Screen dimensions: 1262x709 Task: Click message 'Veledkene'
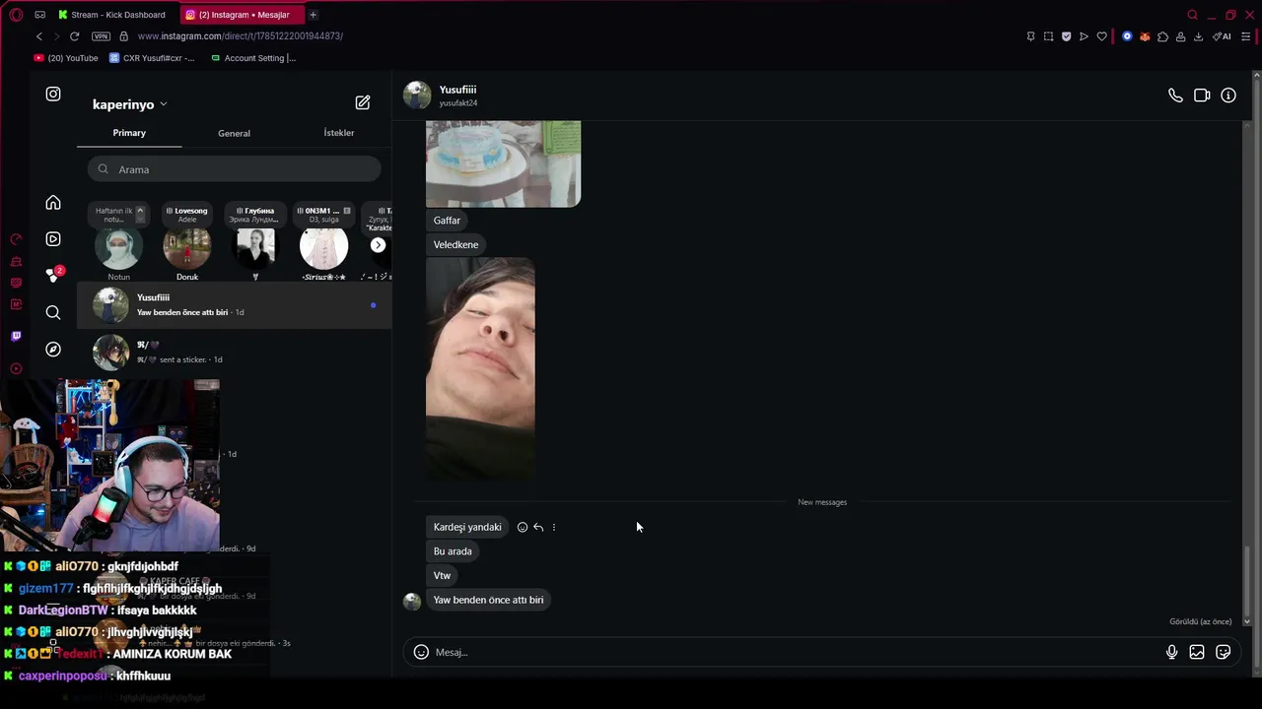pyautogui.click(x=456, y=244)
